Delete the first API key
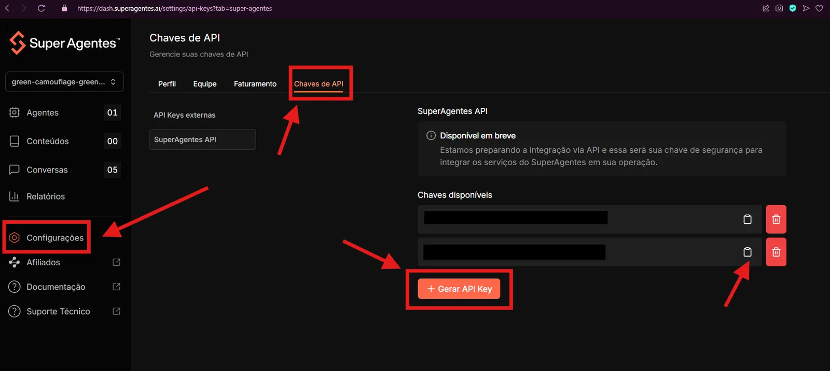This screenshot has height=371, width=830. pyautogui.click(x=776, y=219)
